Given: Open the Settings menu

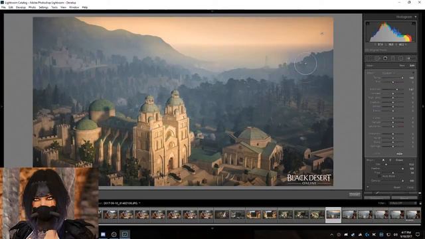Looking at the screenshot, I should tap(43, 7).
